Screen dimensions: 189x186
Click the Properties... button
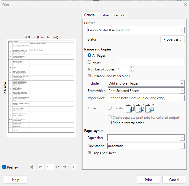coord(172,39)
